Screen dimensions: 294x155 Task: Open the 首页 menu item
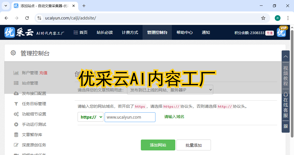click(81, 33)
